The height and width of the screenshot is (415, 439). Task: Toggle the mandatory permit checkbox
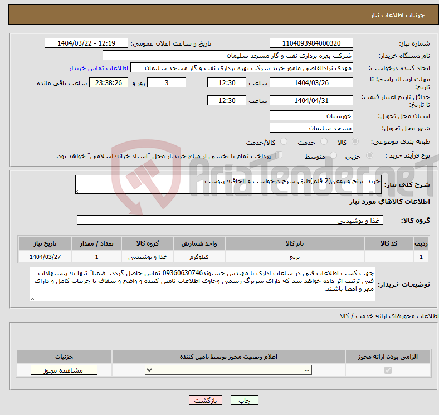tap(388, 370)
